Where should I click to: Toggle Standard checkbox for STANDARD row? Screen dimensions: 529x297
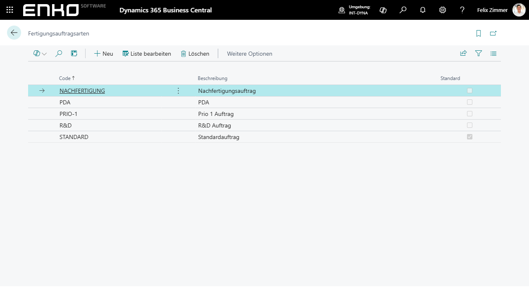pyautogui.click(x=469, y=137)
